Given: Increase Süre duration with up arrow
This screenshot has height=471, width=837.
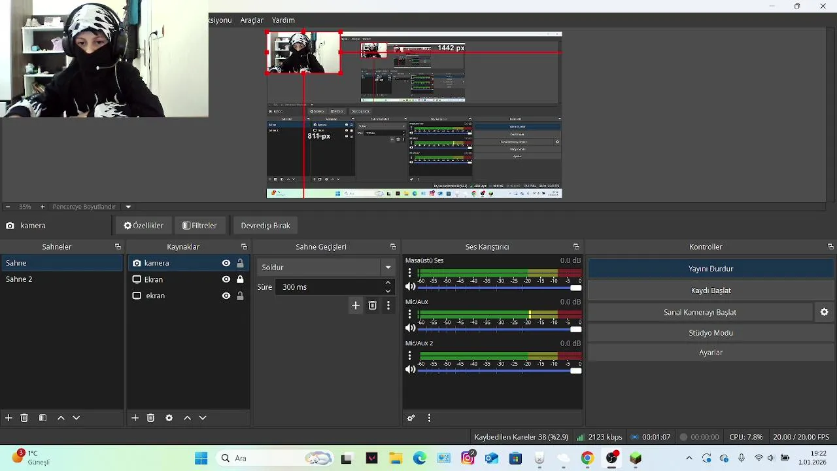Looking at the screenshot, I should point(388,283).
